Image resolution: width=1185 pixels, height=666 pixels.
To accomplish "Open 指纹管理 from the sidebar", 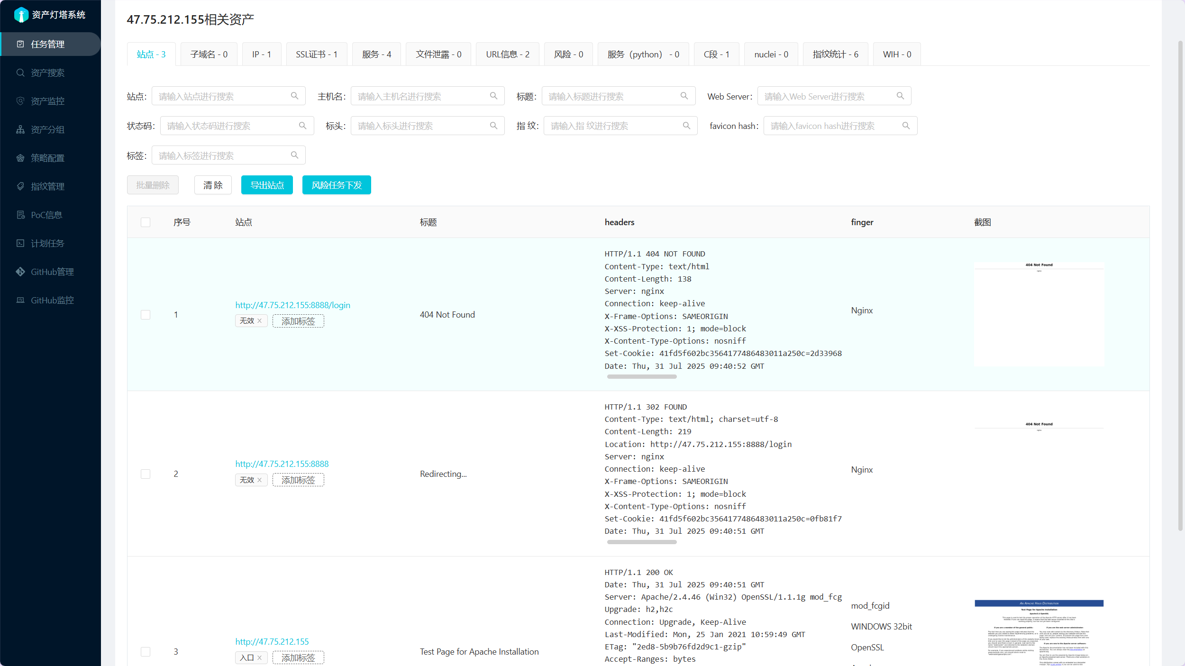I will coord(47,186).
